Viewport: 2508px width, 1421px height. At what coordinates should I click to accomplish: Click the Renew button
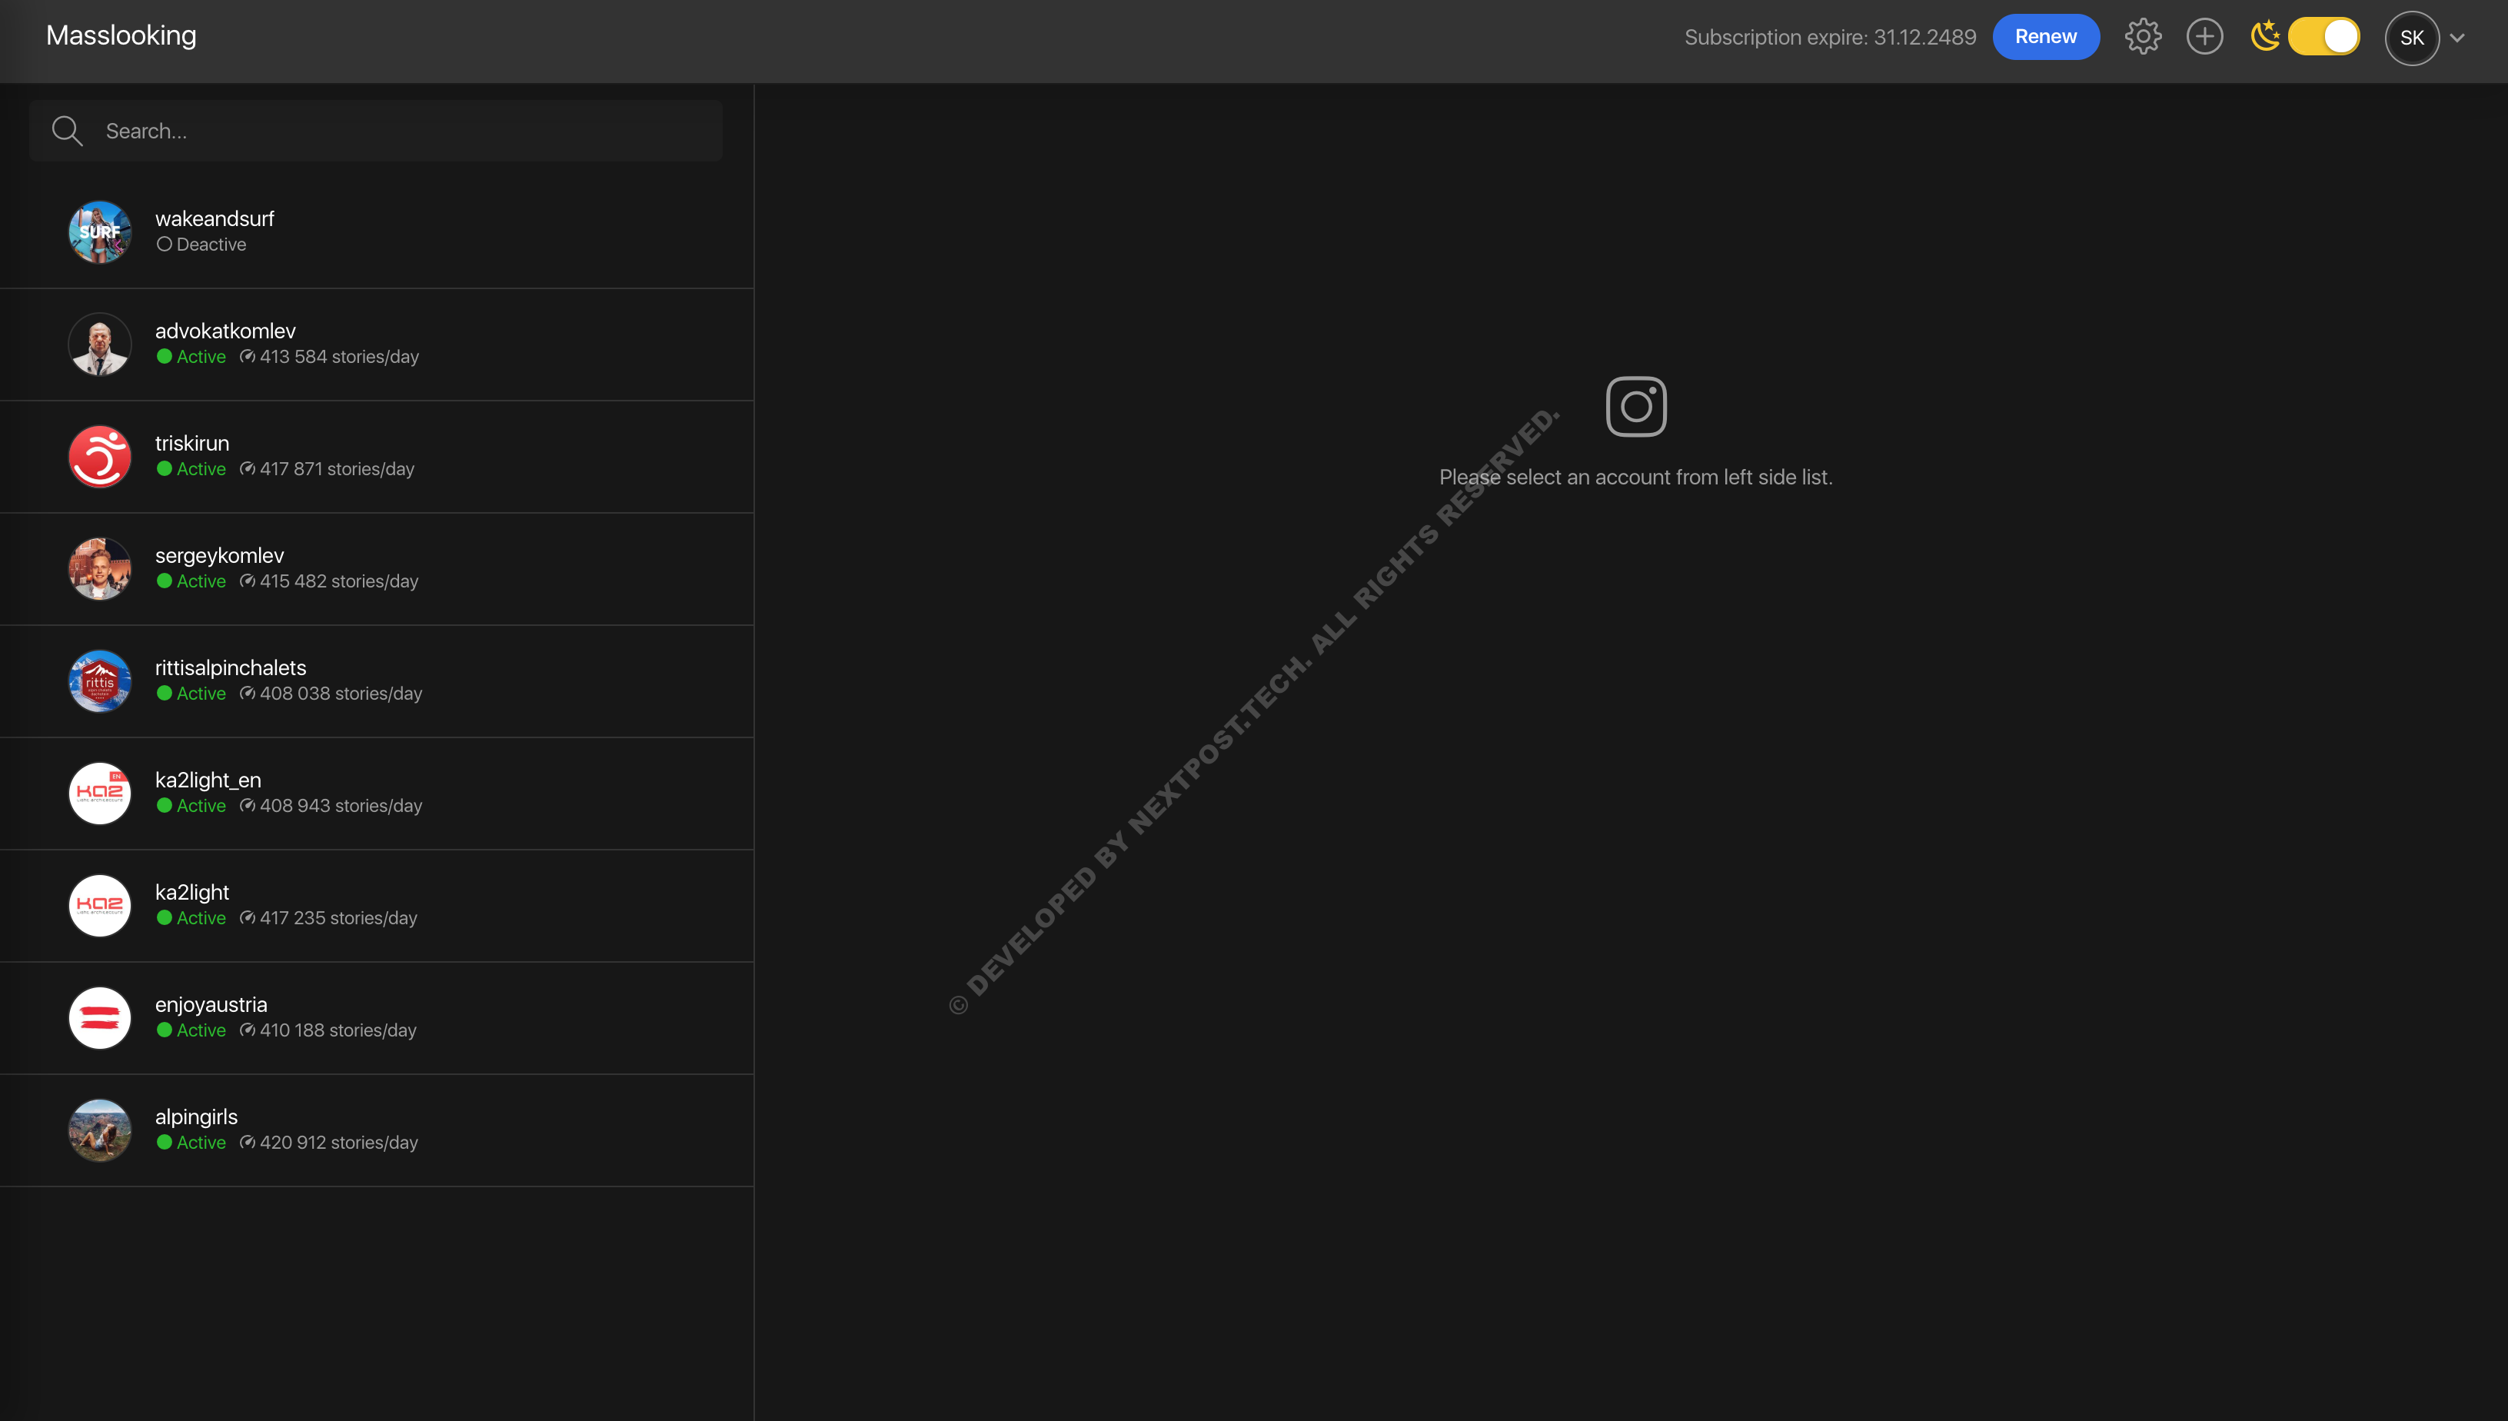coord(2045,37)
